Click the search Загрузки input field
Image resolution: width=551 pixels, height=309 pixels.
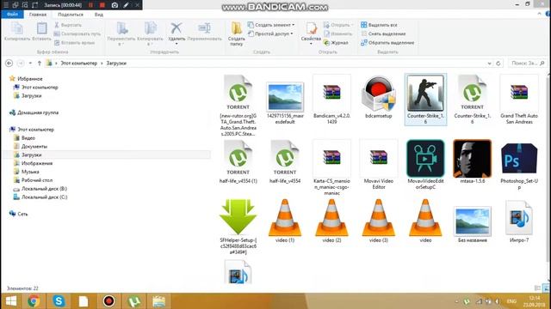[x=528, y=64]
